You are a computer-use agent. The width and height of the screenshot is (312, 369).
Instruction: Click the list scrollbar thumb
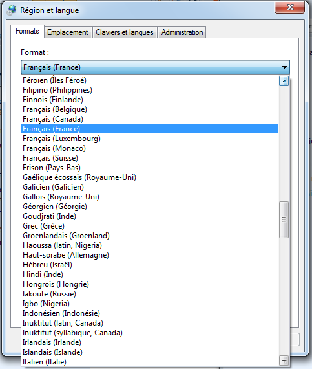point(284,219)
